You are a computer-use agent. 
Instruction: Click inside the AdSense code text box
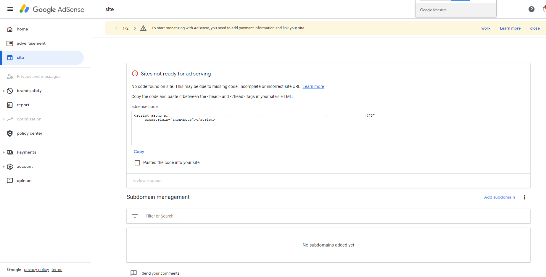(309, 128)
